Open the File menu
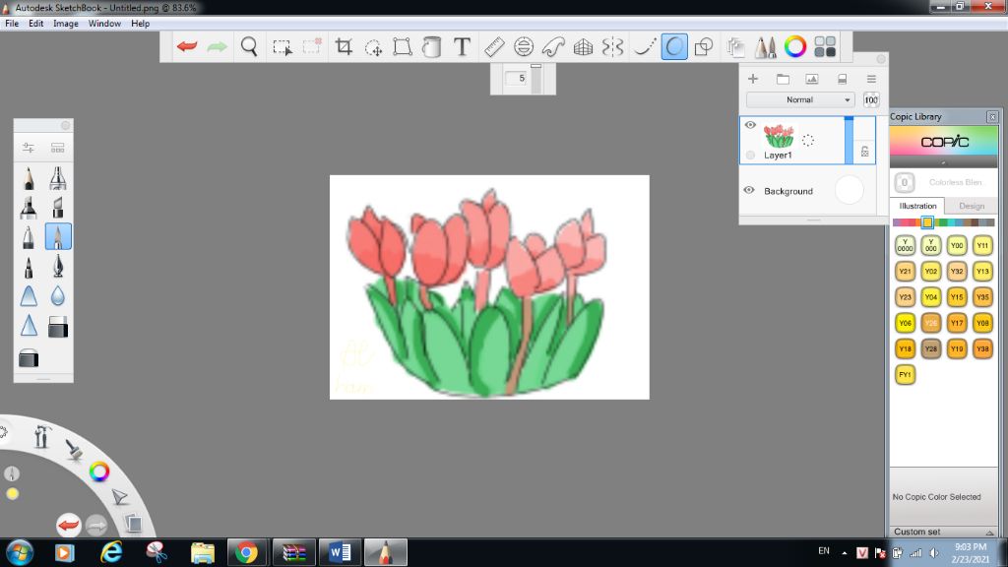The image size is (1008, 567). click(x=12, y=24)
